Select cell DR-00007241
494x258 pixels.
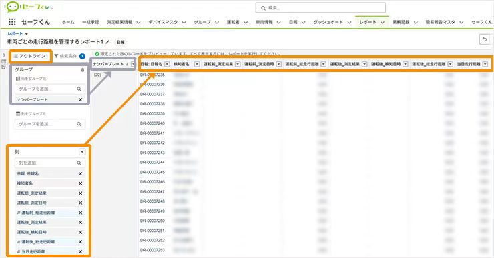(x=152, y=133)
